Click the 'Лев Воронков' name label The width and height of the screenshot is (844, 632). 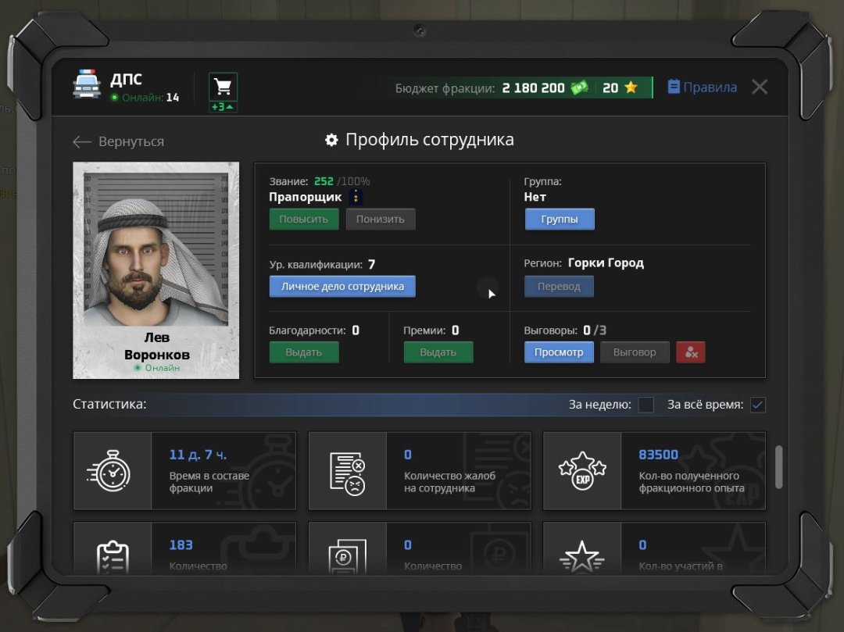click(156, 346)
